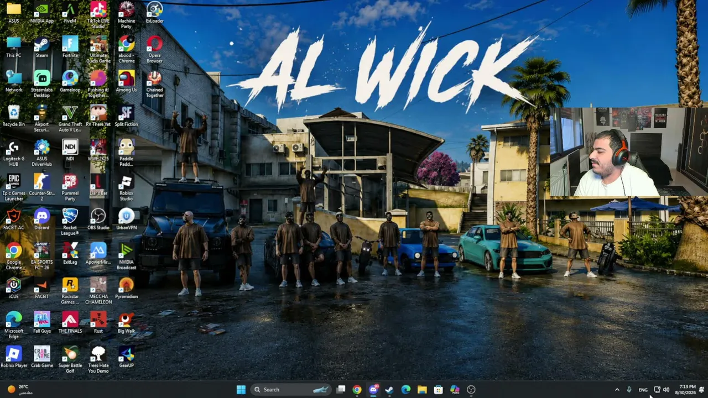Select the NDI desktop shortcut
Screen dimensions: 708x398
point(70,151)
